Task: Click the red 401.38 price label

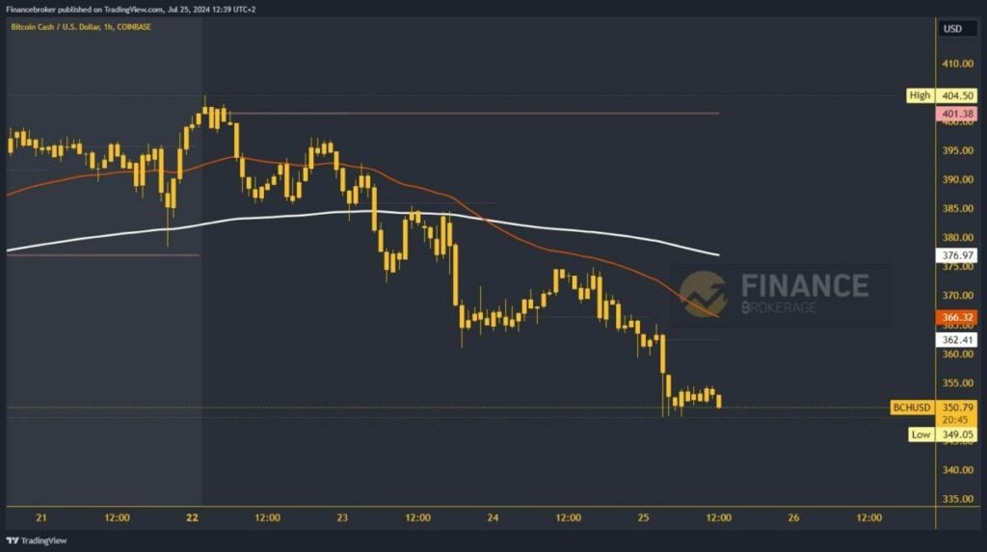Action: 957,114
